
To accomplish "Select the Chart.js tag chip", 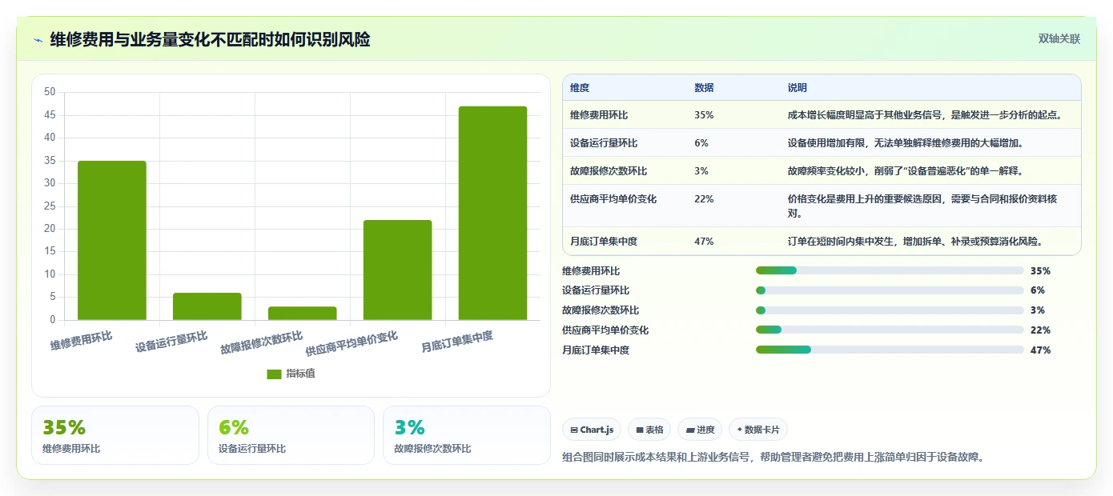I will tap(592, 430).
